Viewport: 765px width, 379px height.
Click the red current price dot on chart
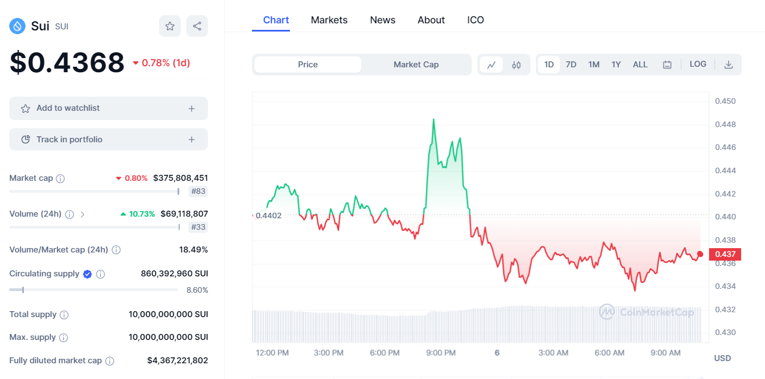pos(700,254)
